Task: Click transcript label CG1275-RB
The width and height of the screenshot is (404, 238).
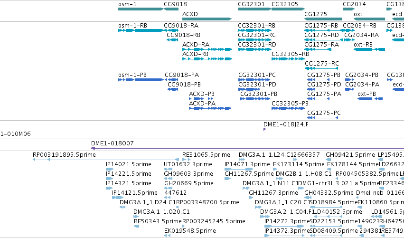Action: [321, 26]
